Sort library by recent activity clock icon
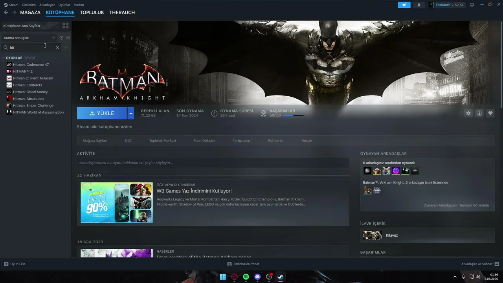This screenshot has height=283, width=503. pyautogui.click(x=61, y=38)
